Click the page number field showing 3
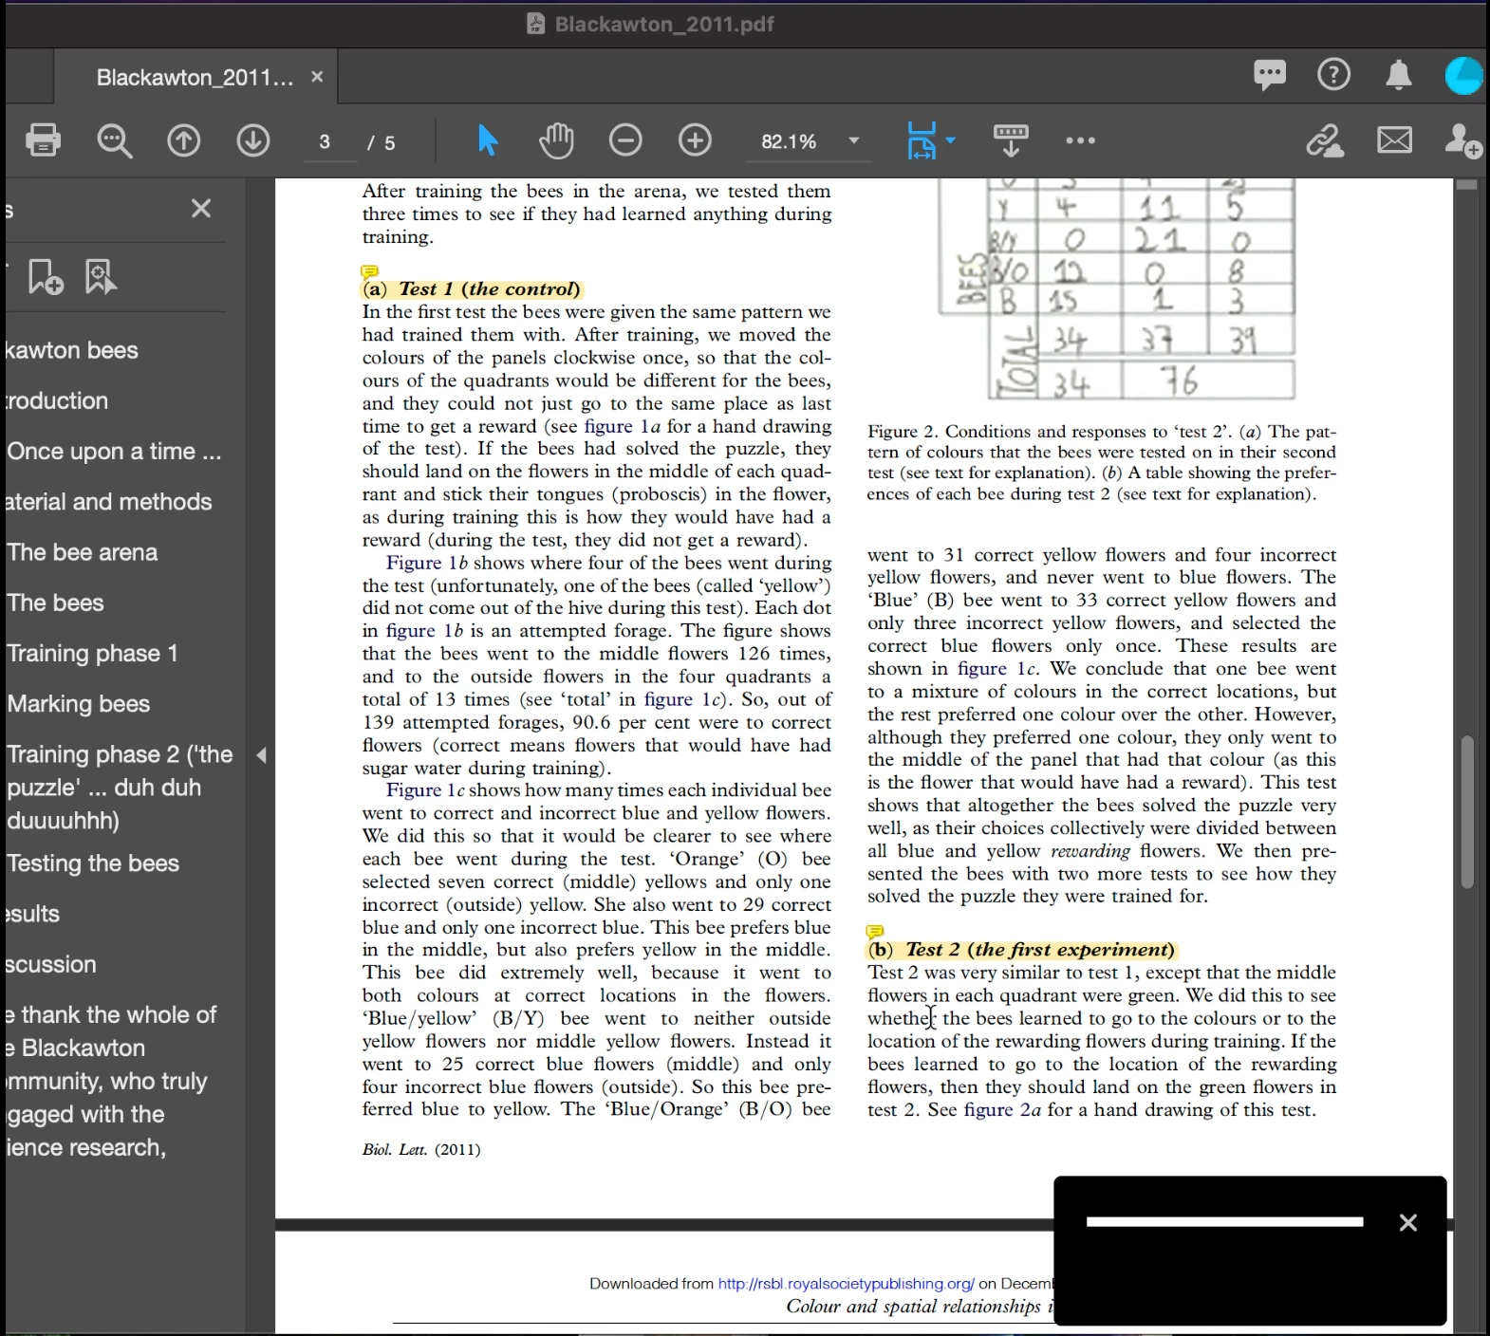Viewport: 1490px width, 1336px height. click(325, 141)
